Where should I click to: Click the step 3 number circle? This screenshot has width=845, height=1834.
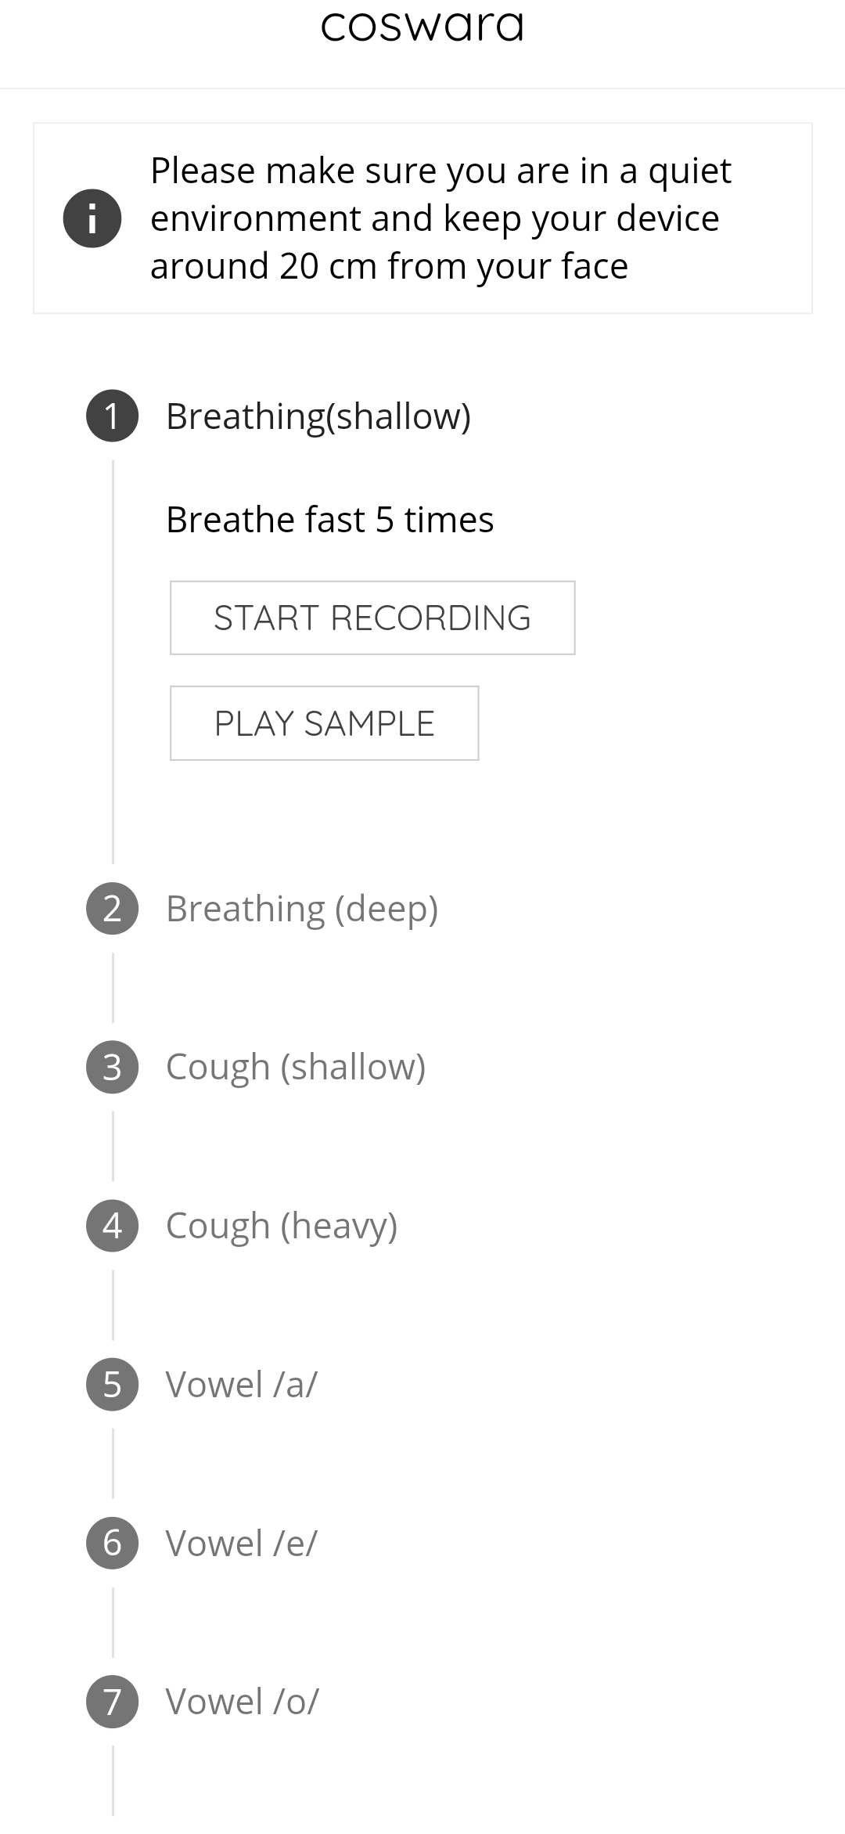pyautogui.click(x=112, y=1067)
